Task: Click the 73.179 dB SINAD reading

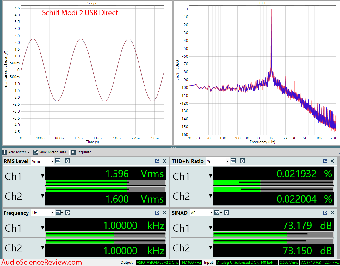Action: (x=307, y=226)
